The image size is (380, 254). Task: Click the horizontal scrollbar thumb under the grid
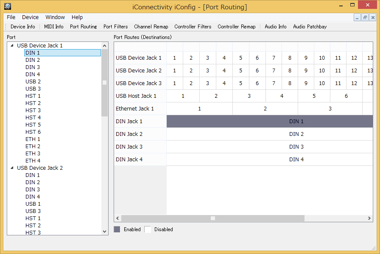(213, 218)
